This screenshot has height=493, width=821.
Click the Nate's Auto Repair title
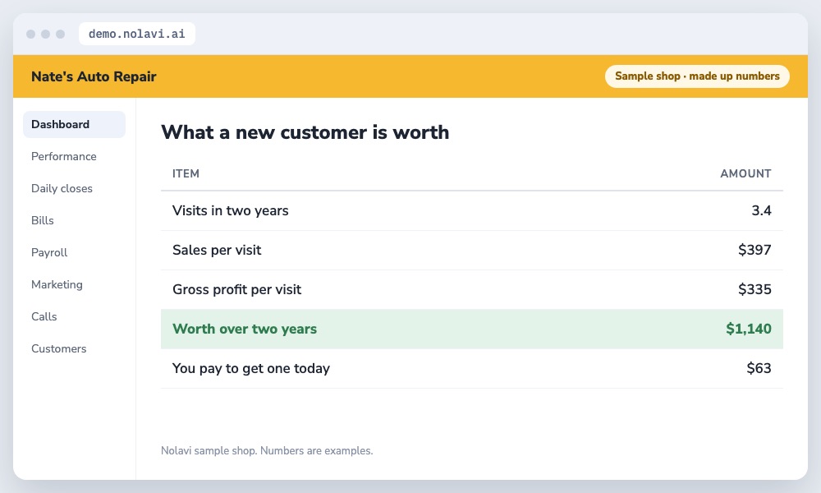94,76
